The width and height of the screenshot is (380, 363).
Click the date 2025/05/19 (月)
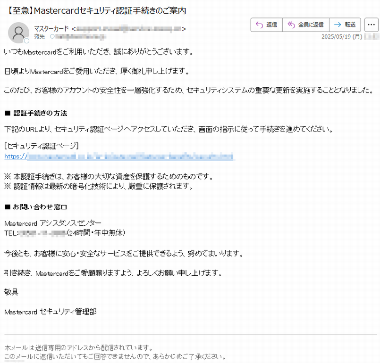tap(342, 37)
